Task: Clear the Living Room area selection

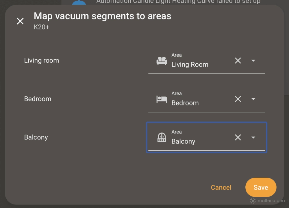Action: (238, 60)
